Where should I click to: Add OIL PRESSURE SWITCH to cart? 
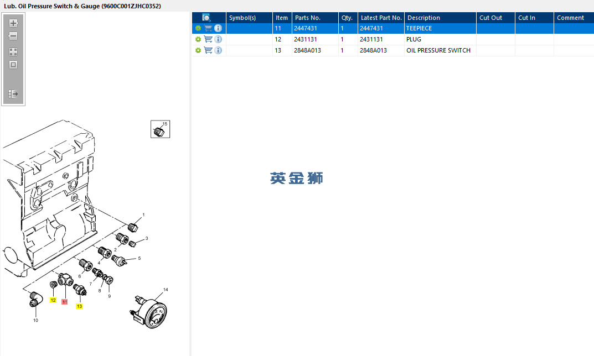208,50
